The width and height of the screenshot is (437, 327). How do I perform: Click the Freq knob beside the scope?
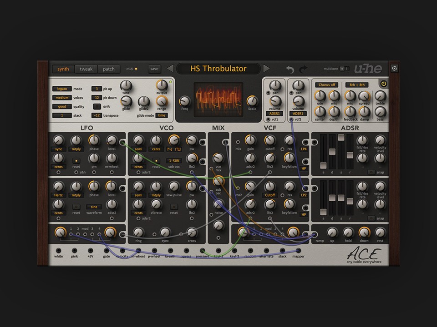(x=184, y=101)
